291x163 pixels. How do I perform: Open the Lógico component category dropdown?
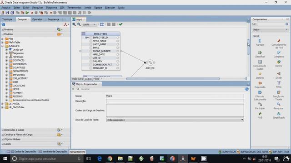(x=286, y=29)
